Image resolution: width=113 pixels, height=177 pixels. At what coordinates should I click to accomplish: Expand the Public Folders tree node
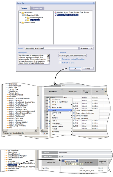tap(20, 23)
